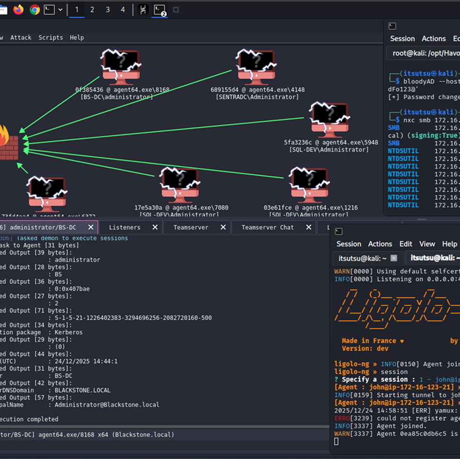Open the Scripts menu in Havoc
The height and width of the screenshot is (459, 460).
point(51,38)
